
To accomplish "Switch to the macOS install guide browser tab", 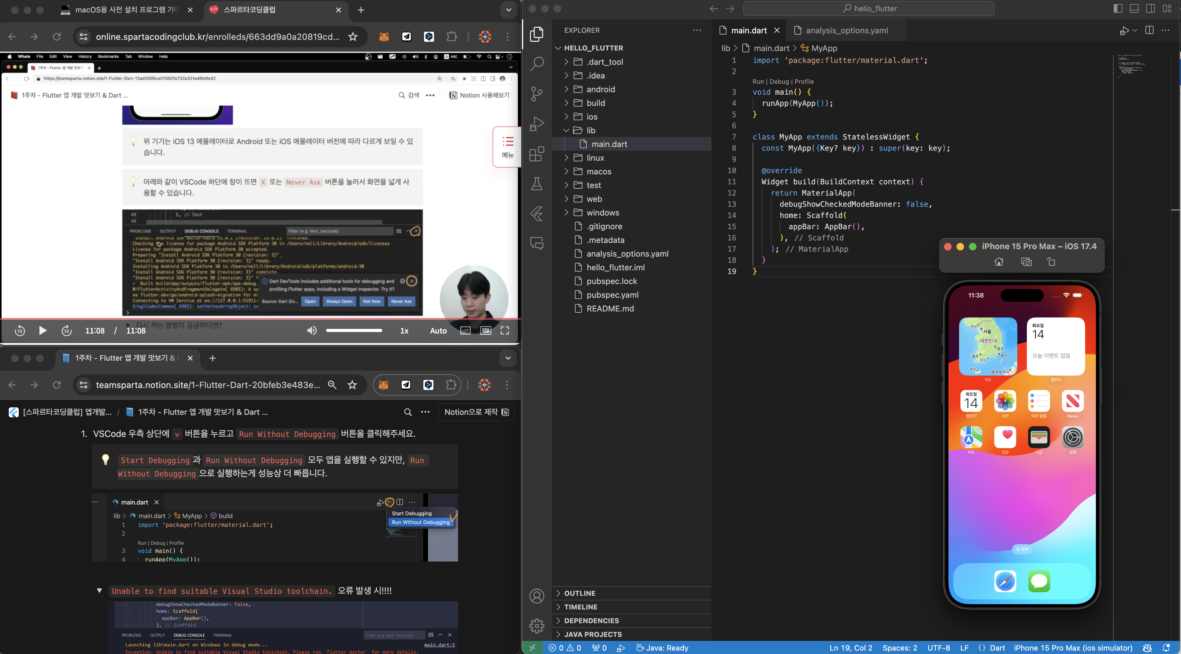I will 127,10.
